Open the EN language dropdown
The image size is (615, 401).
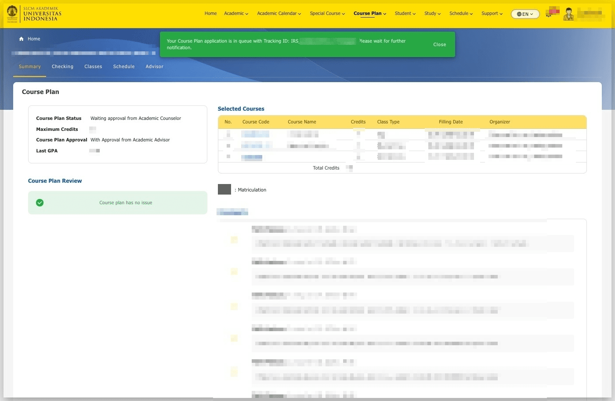click(525, 14)
